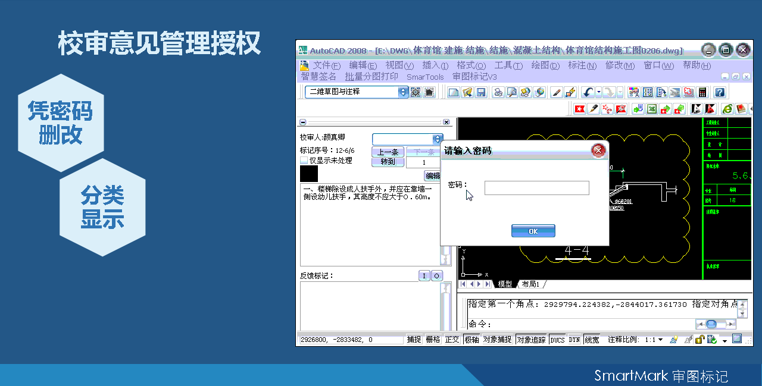Open workspace settings gear icon
This screenshot has width=762, height=386.
(x=416, y=92)
